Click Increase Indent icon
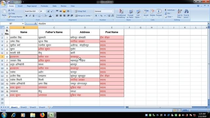Image resolution: width=210 pixels, height=118 pixels. point(72,16)
